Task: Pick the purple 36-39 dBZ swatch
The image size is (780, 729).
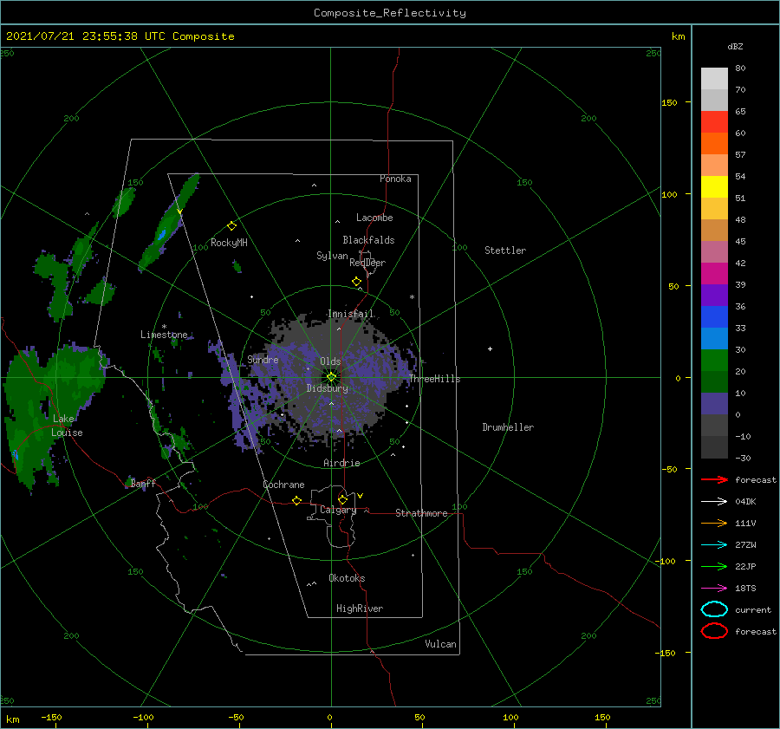Action: 714,296
